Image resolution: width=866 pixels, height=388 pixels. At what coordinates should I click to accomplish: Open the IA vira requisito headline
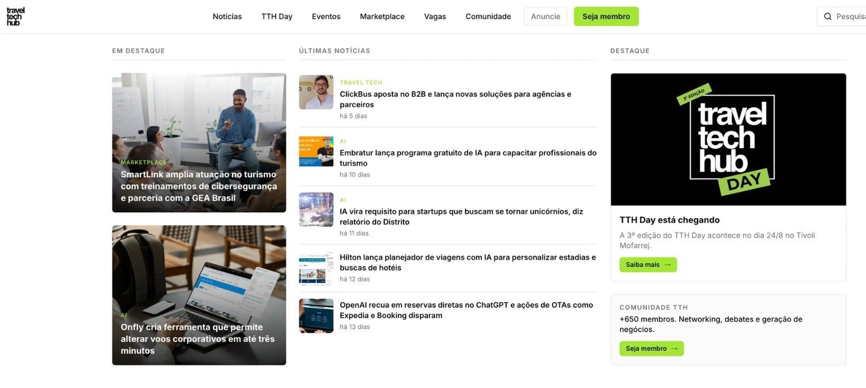click(461, 217)
